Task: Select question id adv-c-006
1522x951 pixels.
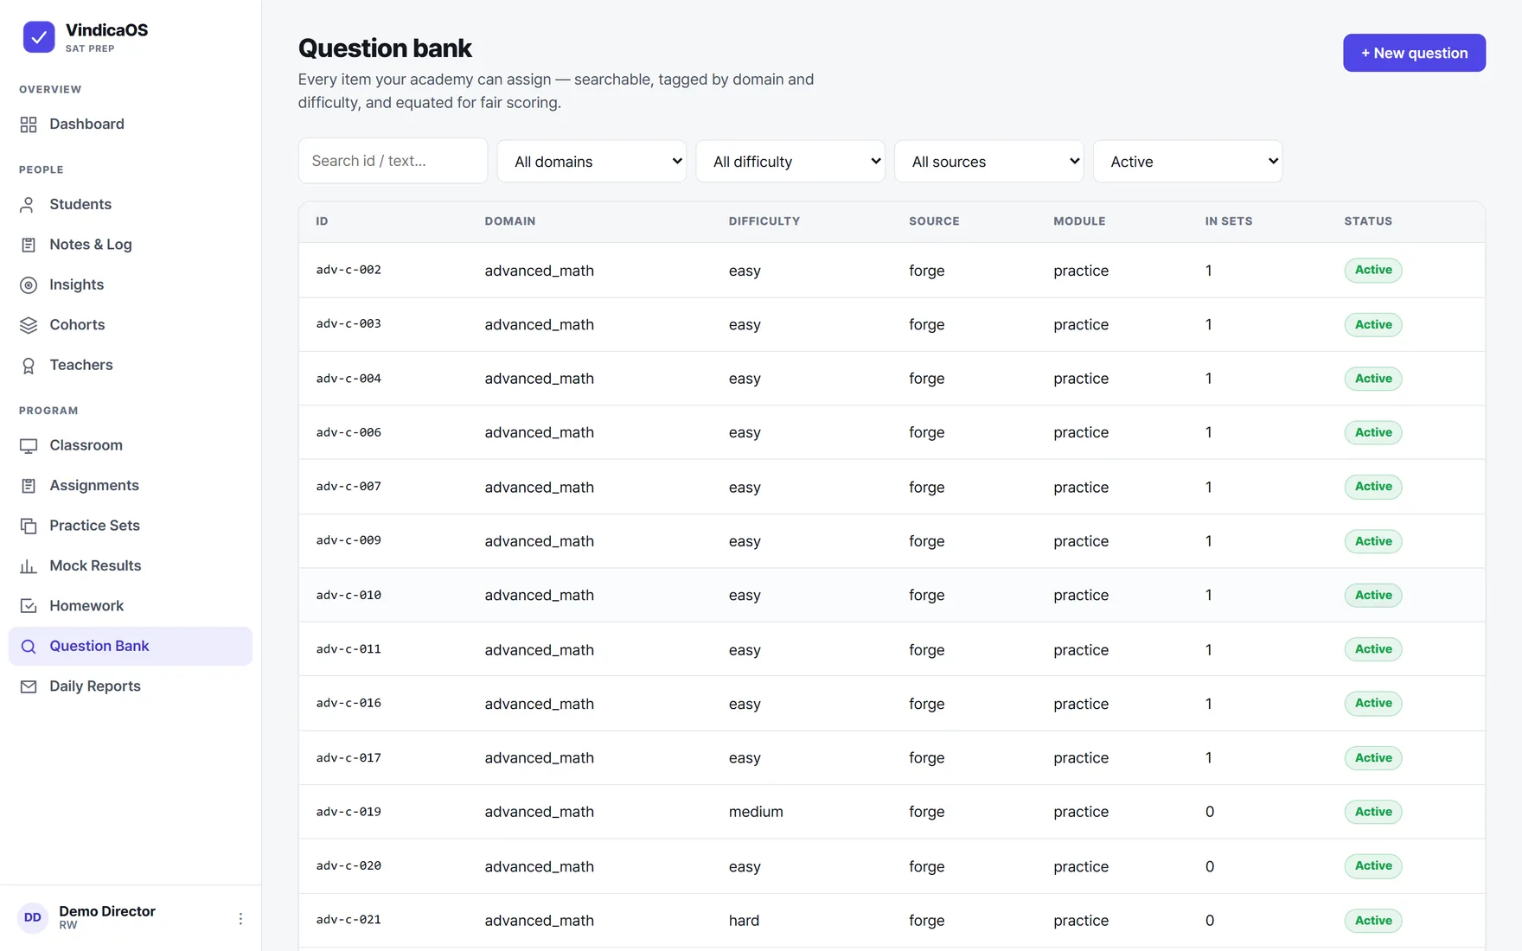Action: (349, 432)
